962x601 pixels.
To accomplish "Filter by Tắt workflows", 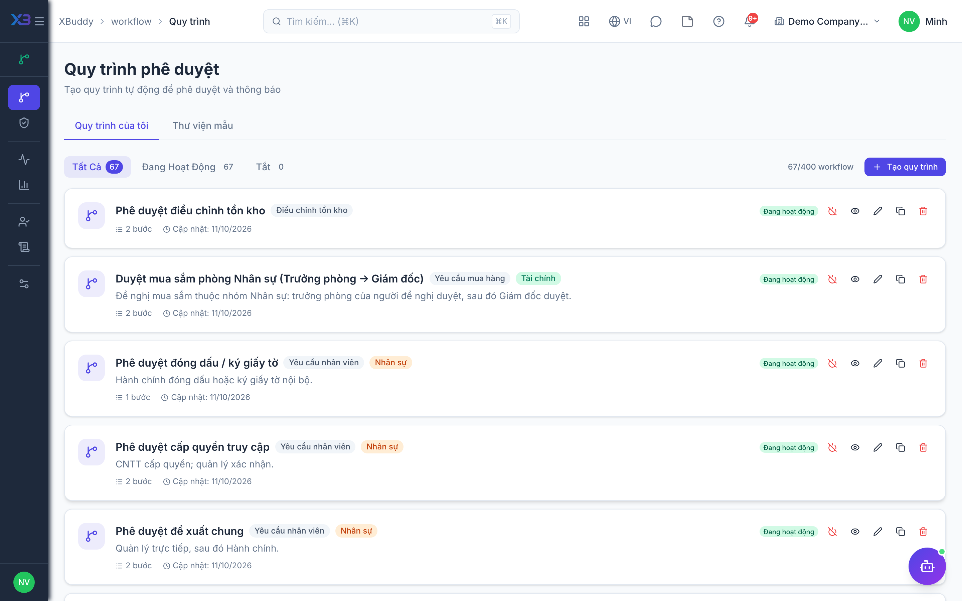I will coord(270,167).
